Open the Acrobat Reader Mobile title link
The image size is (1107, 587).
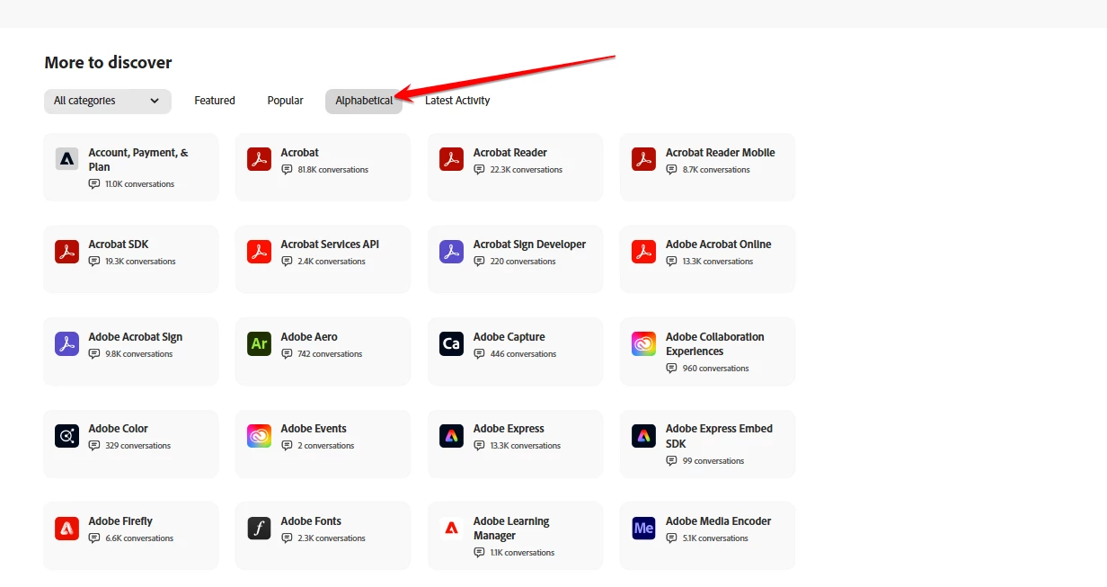721,153
